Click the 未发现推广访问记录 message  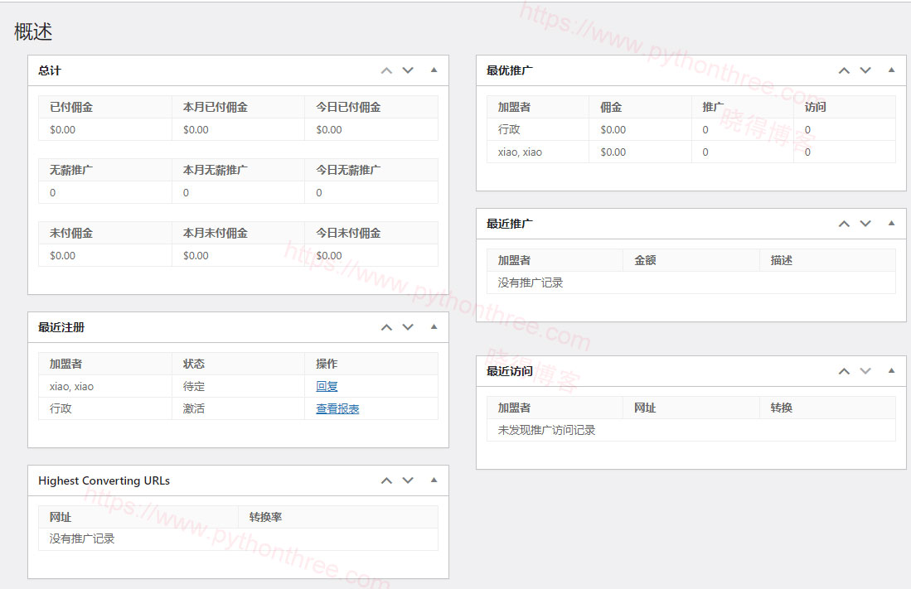pyautogui.click(x=547, y=430)
